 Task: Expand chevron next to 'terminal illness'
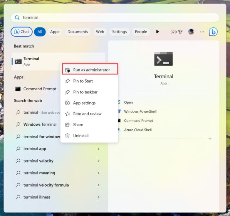pos(98,197)
